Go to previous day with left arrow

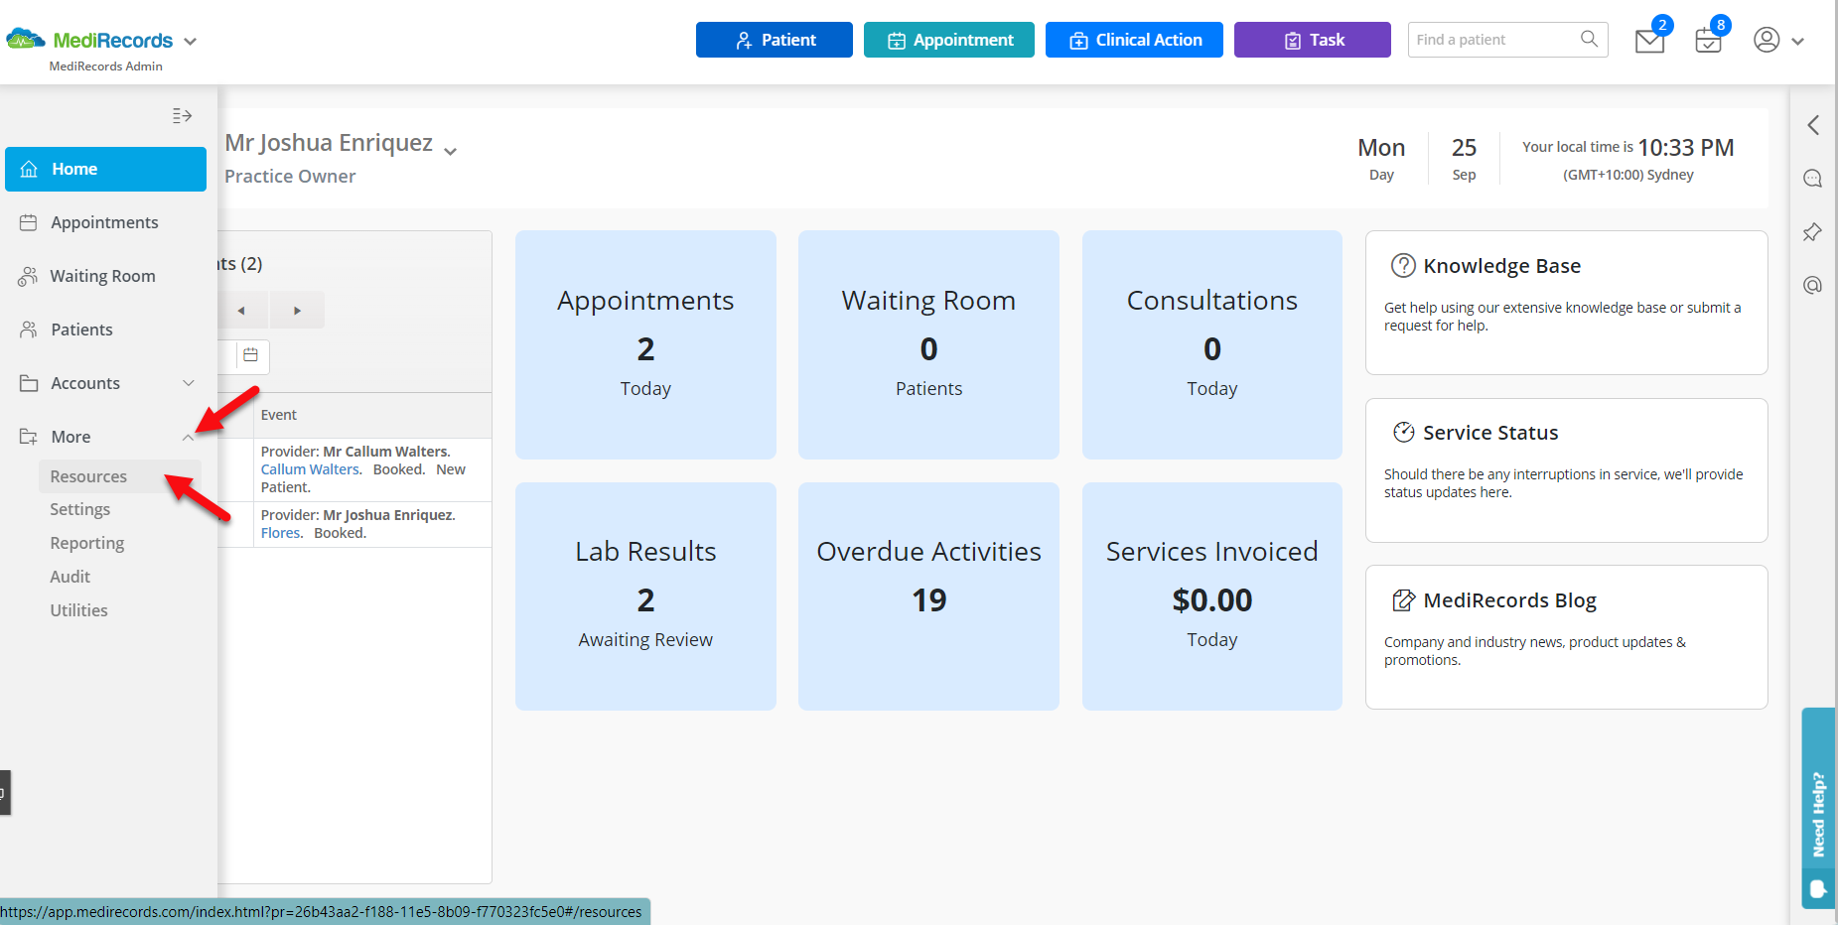pos(241,311)
